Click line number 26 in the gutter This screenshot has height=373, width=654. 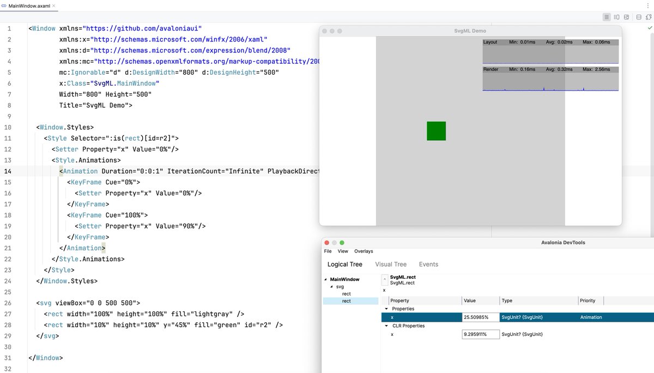click(9, 303)
